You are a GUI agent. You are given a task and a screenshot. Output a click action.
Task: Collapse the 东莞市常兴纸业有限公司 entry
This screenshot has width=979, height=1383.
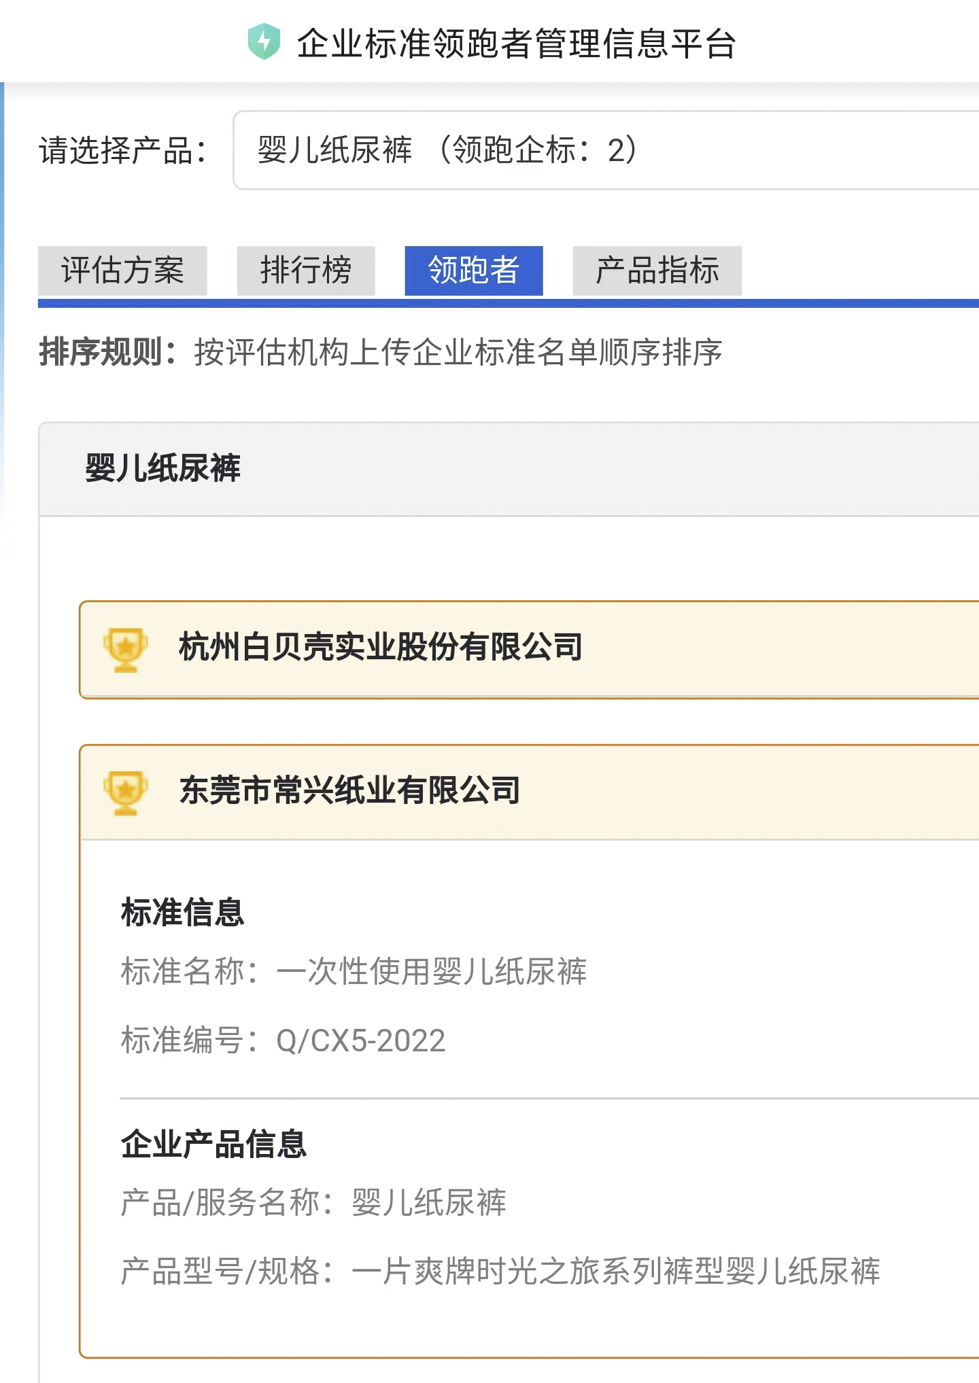[530, 792]
